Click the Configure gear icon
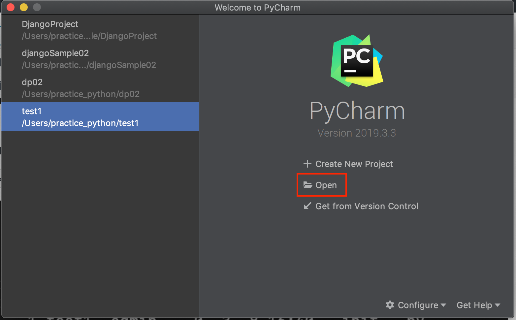 390,305
